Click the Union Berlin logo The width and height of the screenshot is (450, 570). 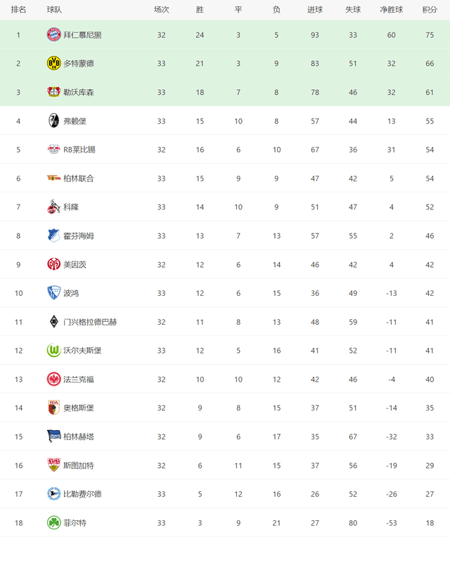53,178
